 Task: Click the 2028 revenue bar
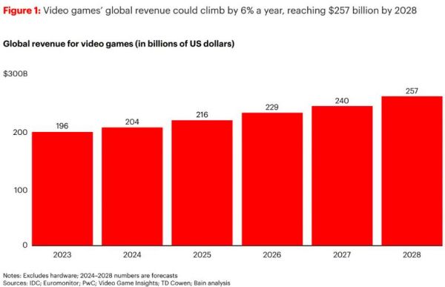click(412, 171)
